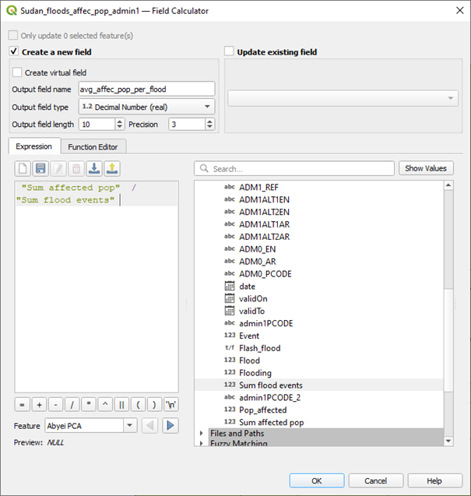Click the export user expressions icon
The image size is (471, 496).
point(112,168)
